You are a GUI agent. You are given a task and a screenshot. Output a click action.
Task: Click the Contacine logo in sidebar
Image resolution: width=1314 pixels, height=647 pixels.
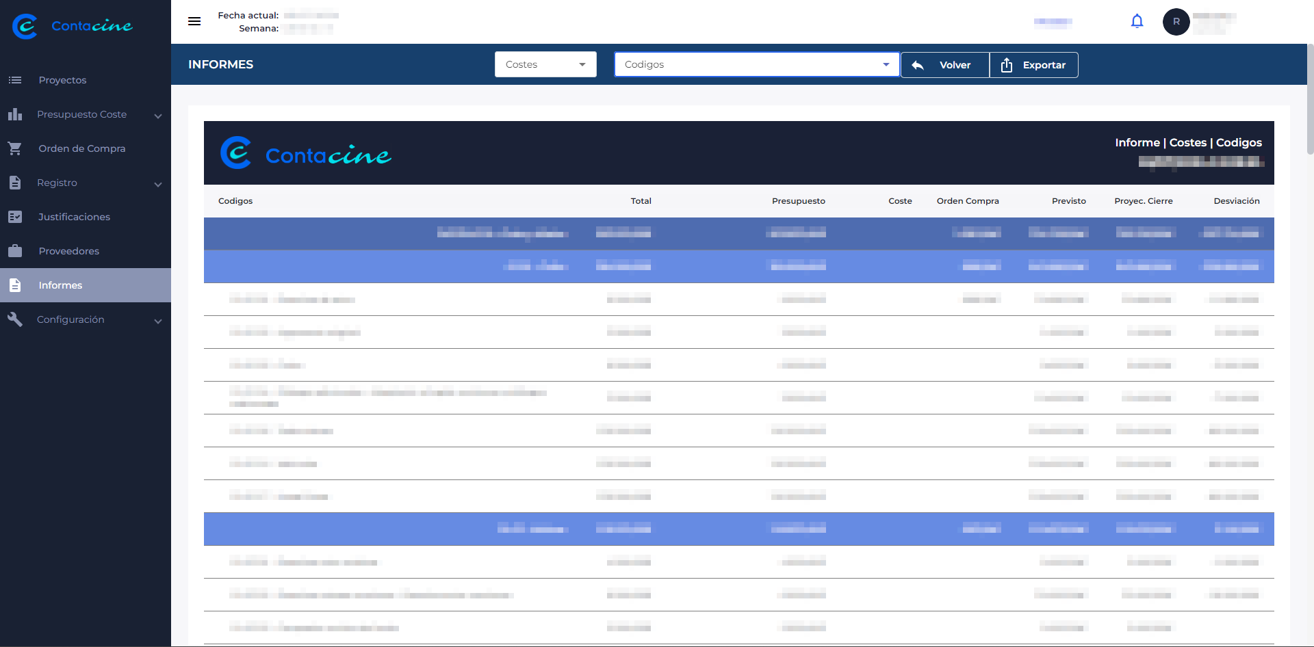pyautogui.click(x=73, y=26)
